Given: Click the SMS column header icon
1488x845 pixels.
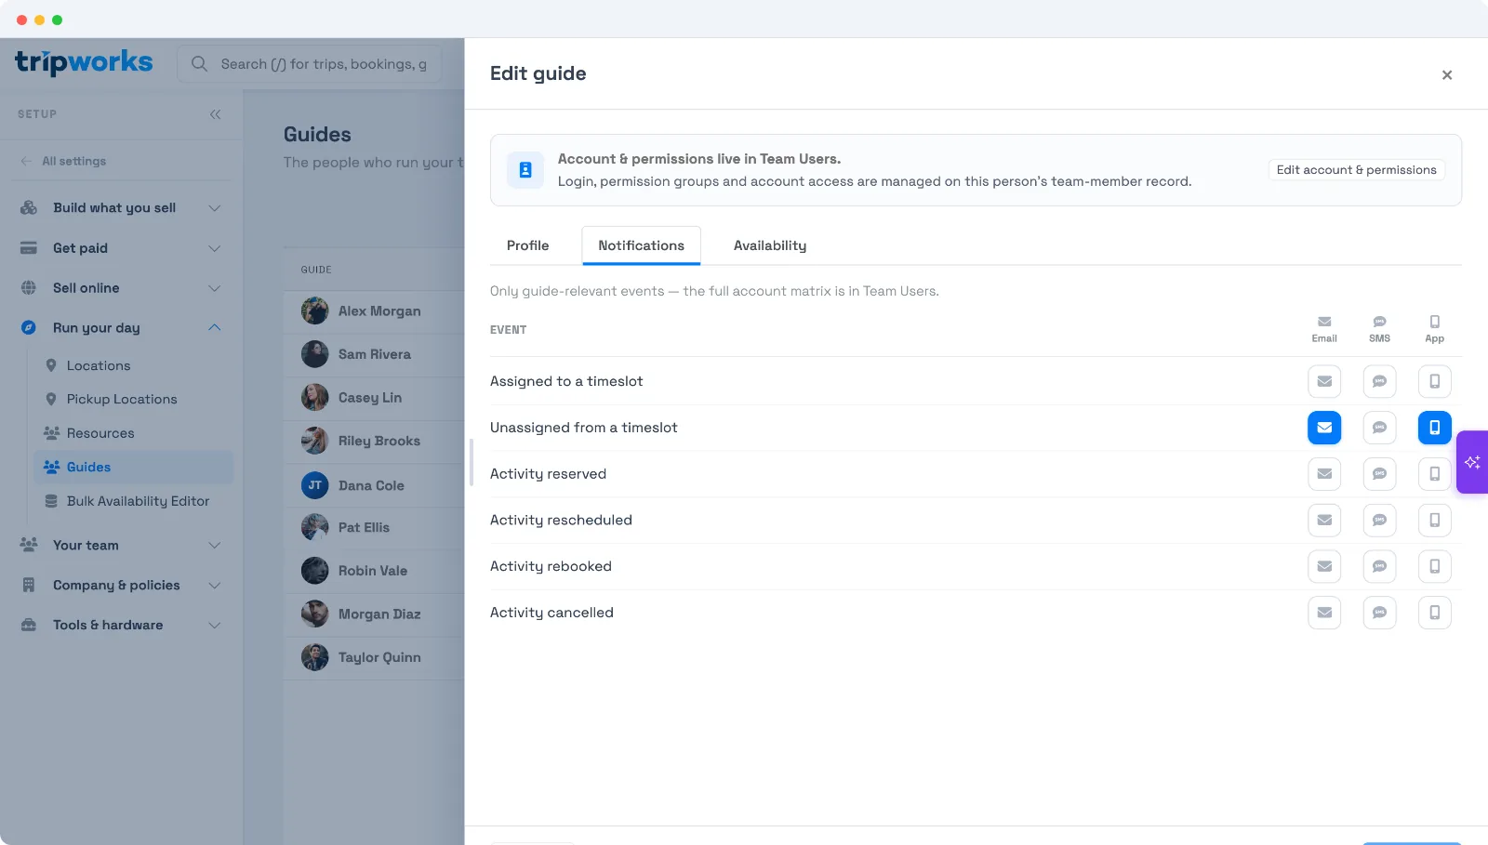Looking at the screenshot, I should click(1379, 322).
